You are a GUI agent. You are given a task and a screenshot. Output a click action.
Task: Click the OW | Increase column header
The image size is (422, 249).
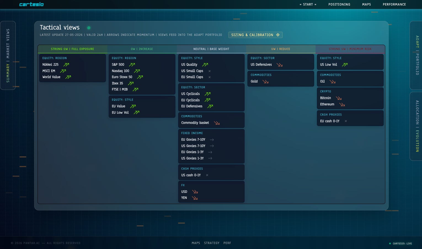(x=142, y=49)
